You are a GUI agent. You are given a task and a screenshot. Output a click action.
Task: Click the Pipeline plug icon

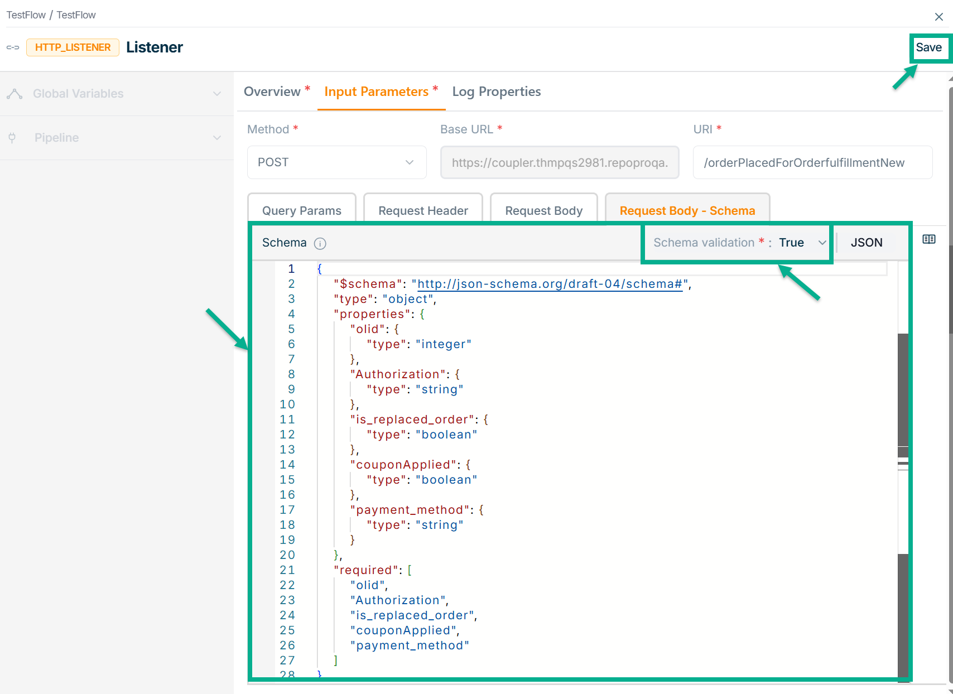pos(12,138)
